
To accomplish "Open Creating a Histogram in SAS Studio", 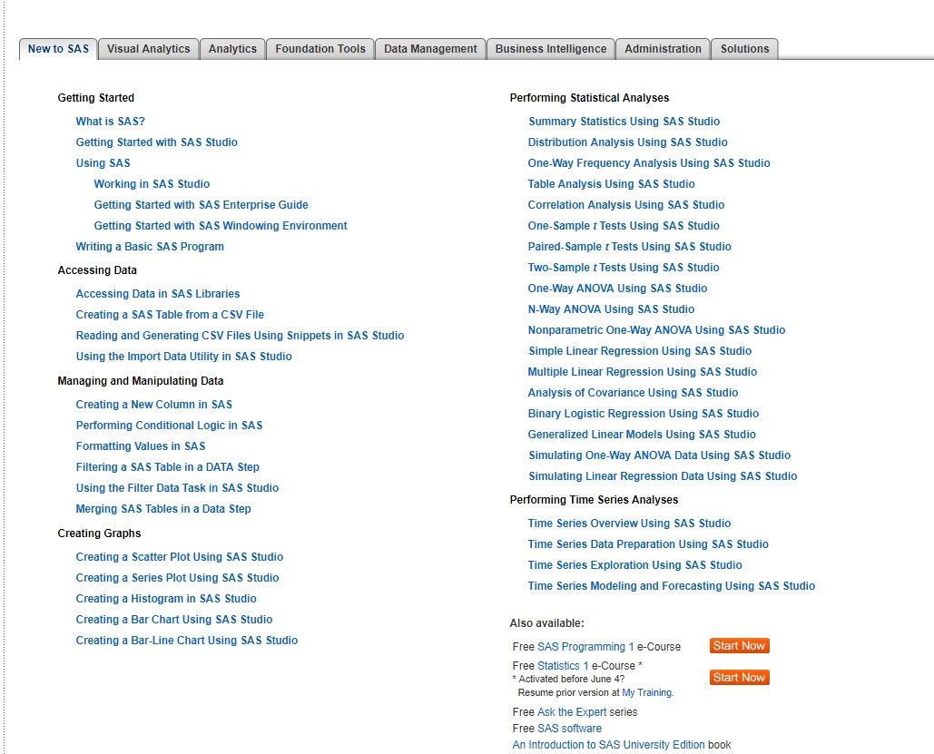I will (x=166, y=599).
